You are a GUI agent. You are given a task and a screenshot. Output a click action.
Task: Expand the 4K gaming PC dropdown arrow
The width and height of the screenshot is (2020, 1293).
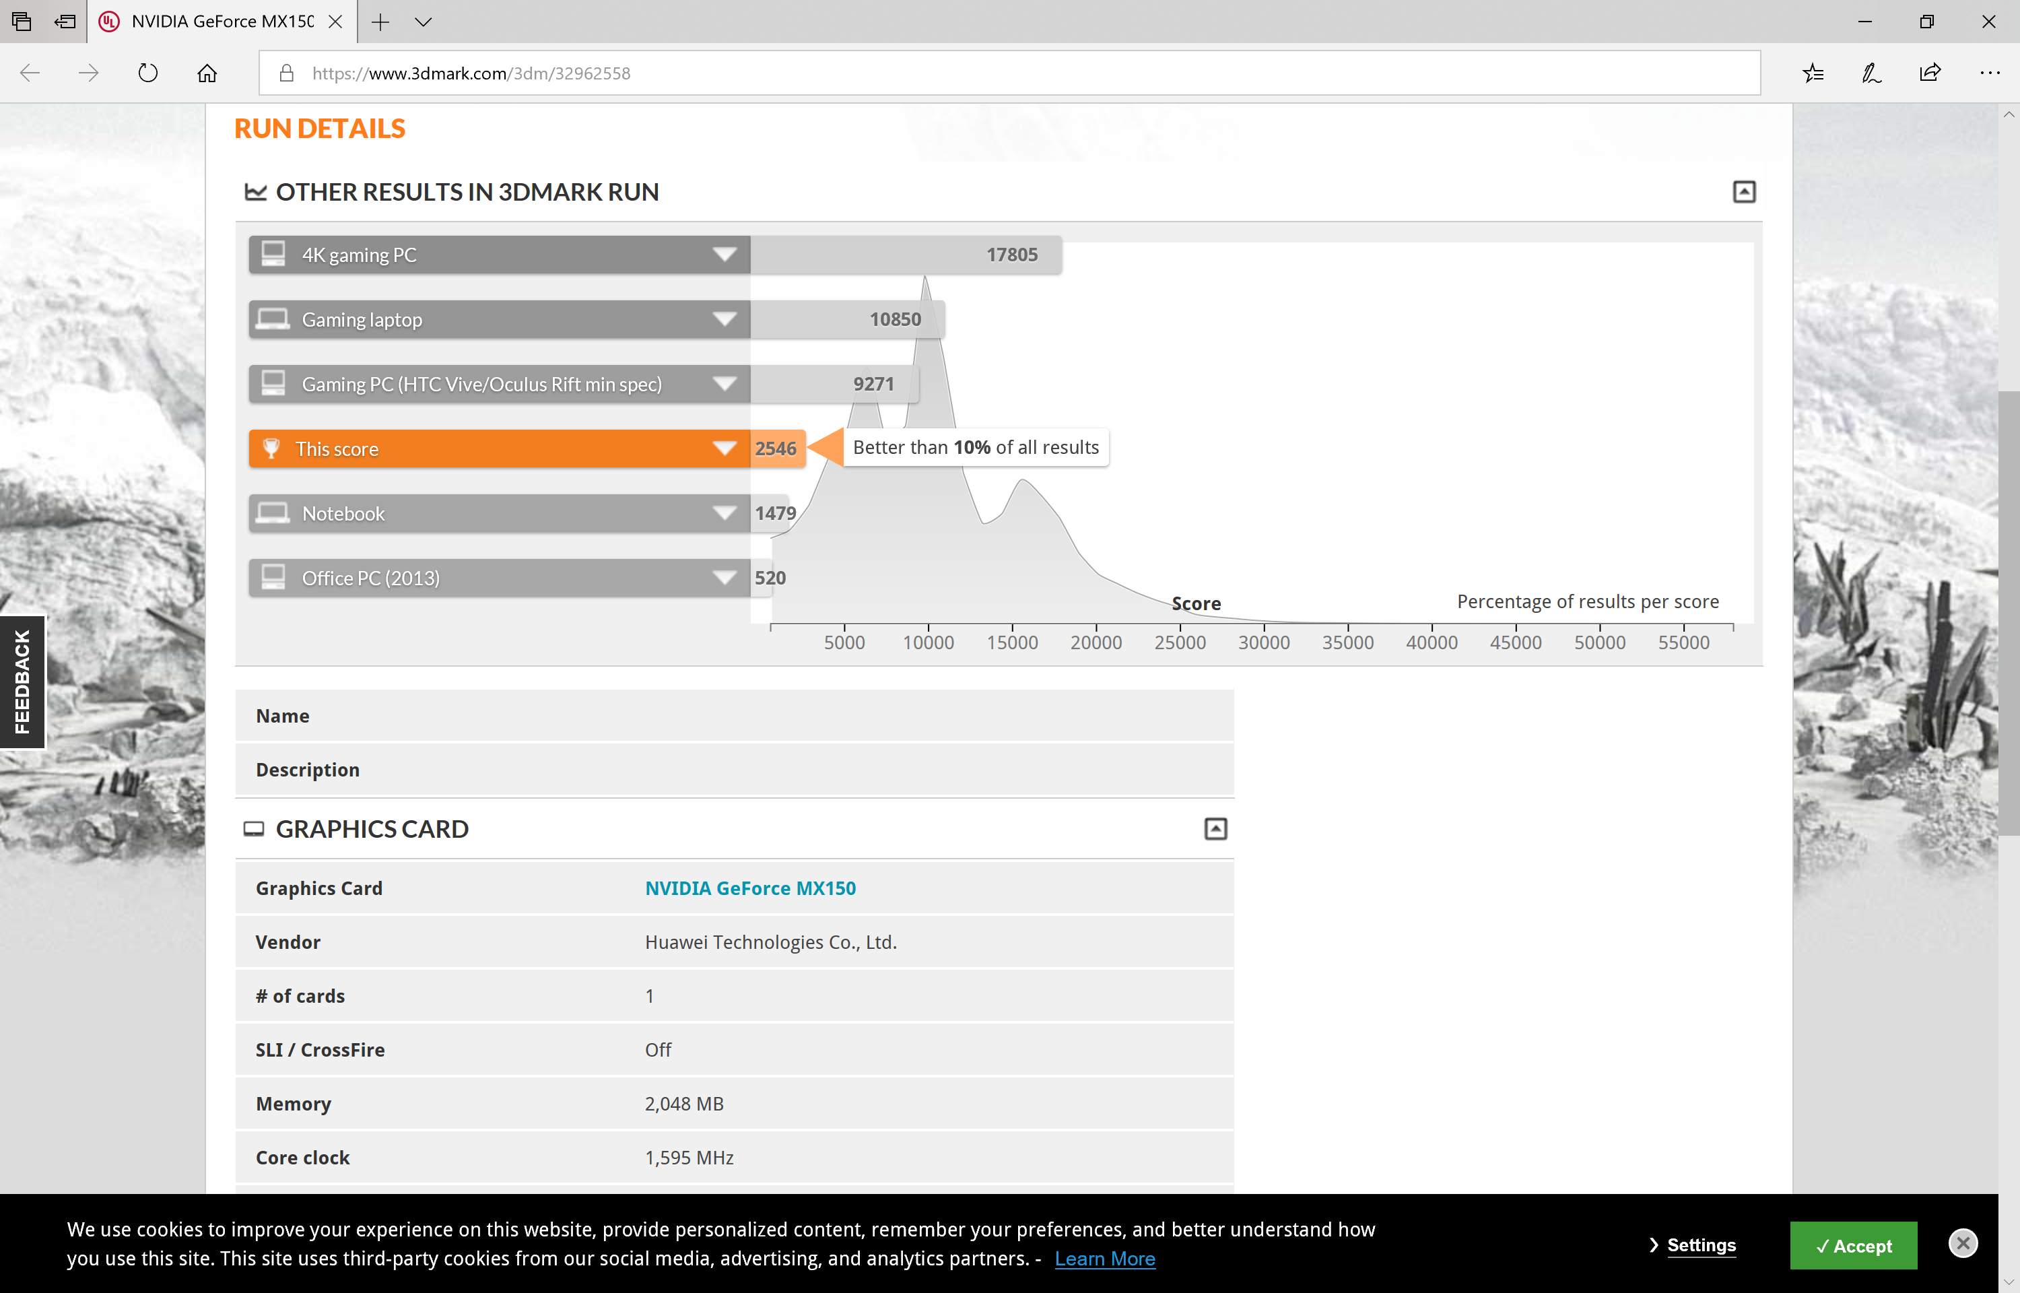point(725,255)
